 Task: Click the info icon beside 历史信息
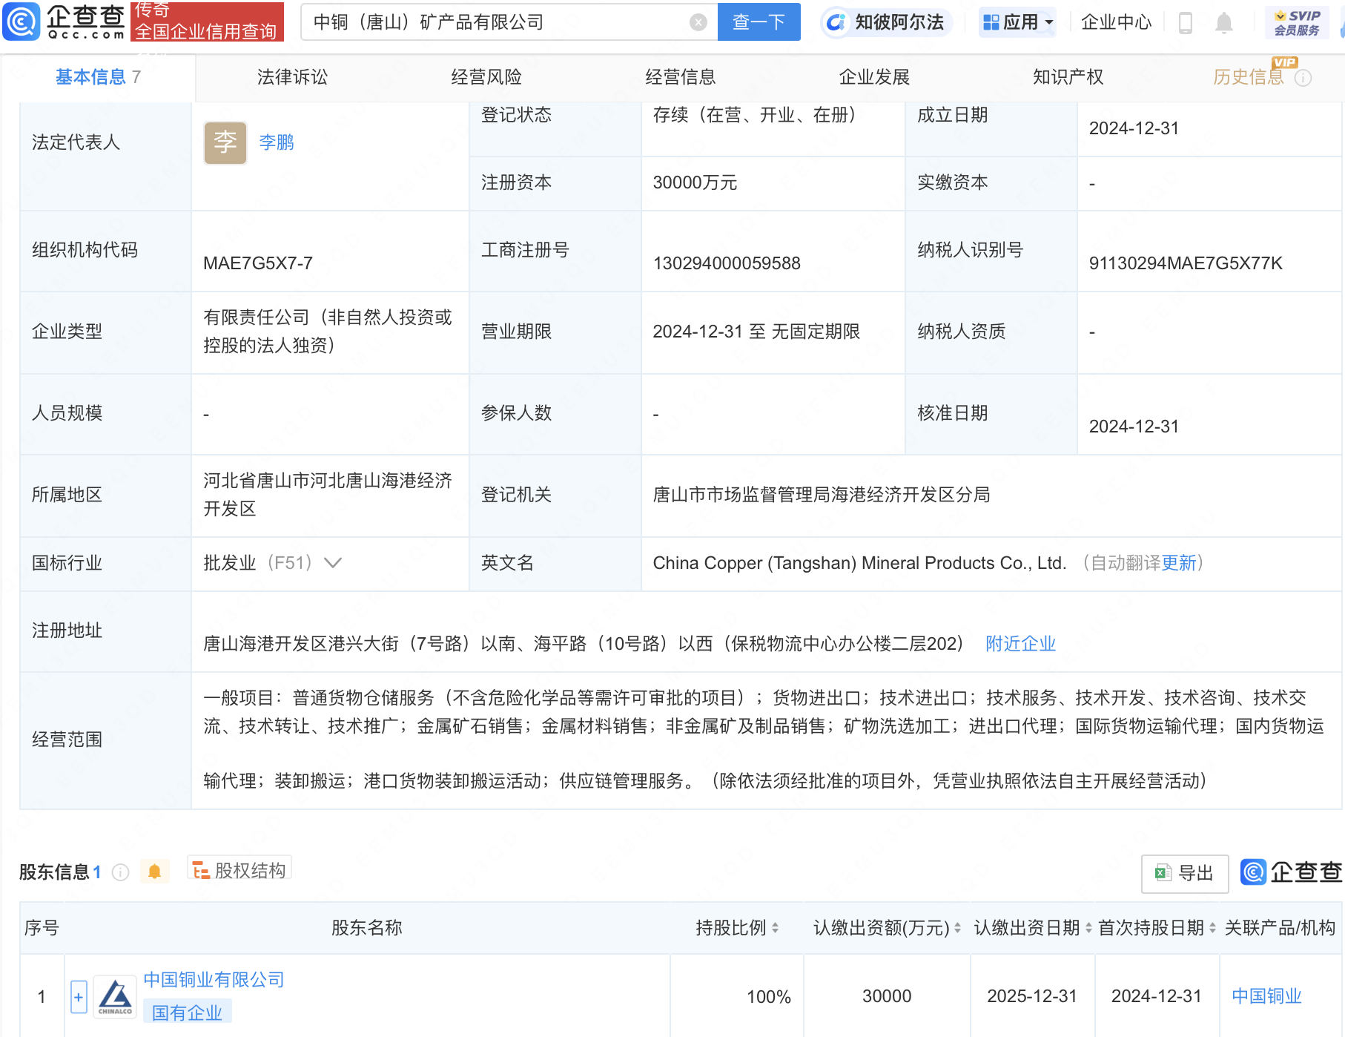[x=1303, y=78]
